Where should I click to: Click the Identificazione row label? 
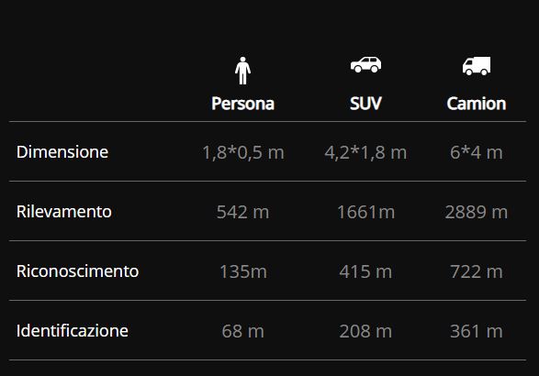coord(73,331)
